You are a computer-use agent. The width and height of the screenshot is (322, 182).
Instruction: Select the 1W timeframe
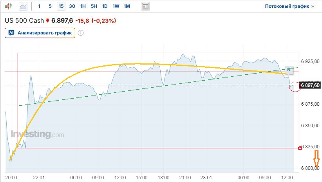pyautogui.click(x=116, y=6)
